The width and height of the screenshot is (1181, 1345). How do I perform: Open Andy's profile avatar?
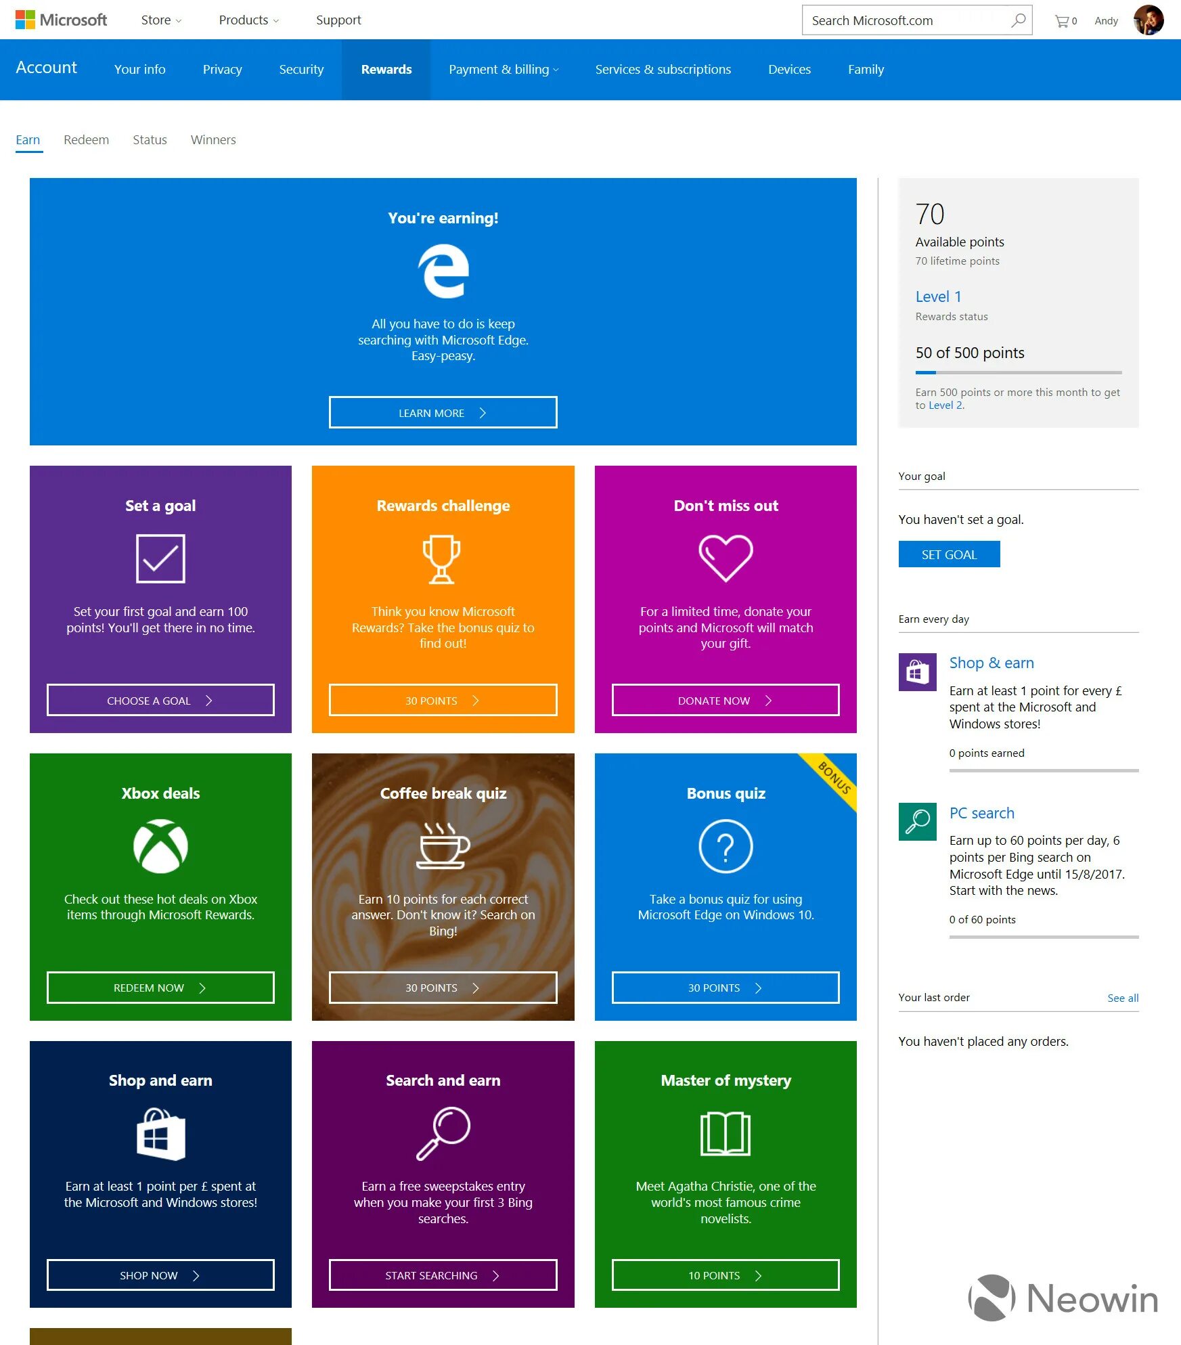pos(1149,20)
